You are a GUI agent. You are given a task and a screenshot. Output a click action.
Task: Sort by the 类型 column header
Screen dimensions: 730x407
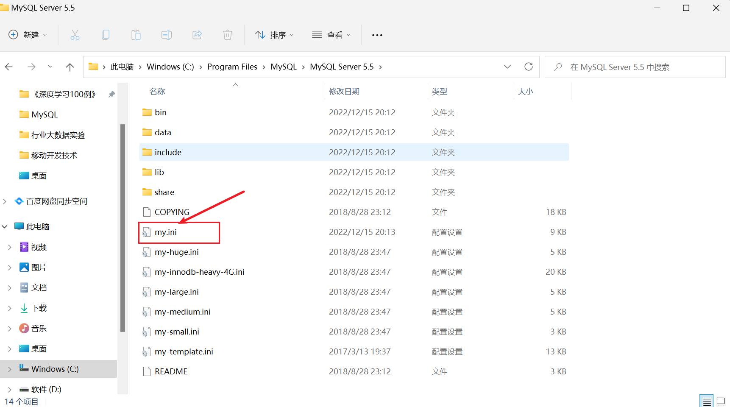coord(440,91)
